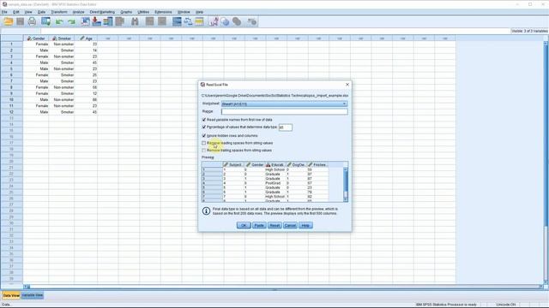Image resolution: width=549 pixels, height=308 pixels.
Task: Open the View menu
Action: pos(28,12)
